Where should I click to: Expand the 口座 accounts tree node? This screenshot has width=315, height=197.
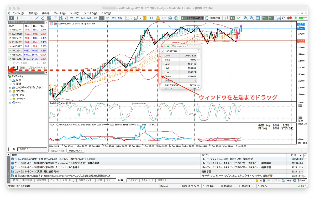[x=10, y=80]
